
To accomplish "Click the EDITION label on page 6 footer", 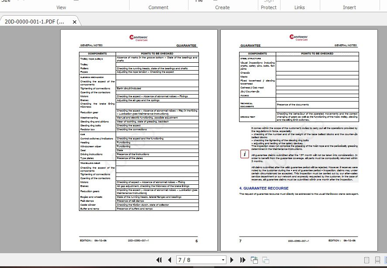I will (x=86, y=241).
